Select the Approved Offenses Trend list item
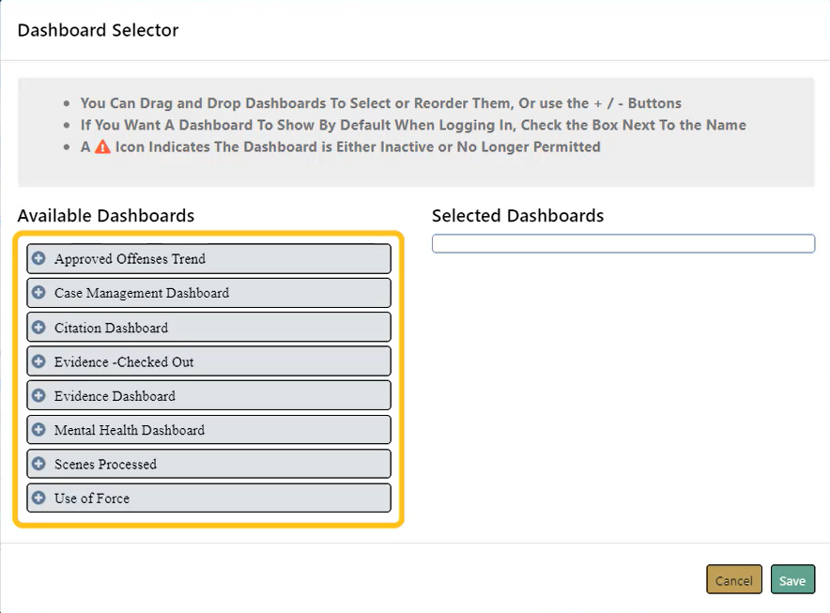Viewport: 830px width, 613px height. click(130, 259)
